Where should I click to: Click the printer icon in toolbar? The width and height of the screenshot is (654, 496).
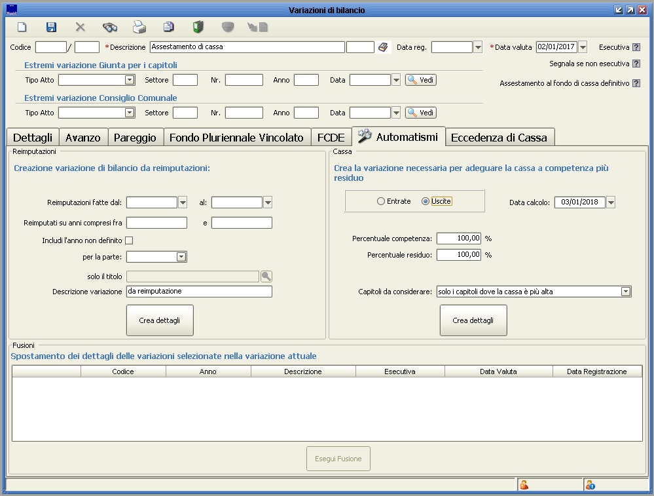pos(139,27)
